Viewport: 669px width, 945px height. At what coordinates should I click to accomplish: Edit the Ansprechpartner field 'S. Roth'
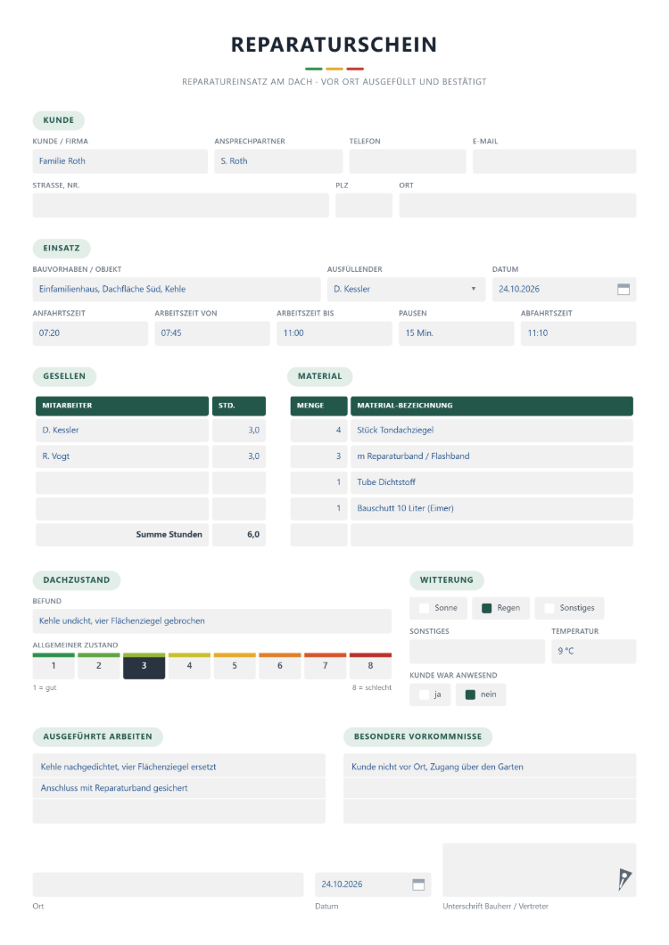point(278,161)
